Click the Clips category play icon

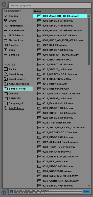6,50
